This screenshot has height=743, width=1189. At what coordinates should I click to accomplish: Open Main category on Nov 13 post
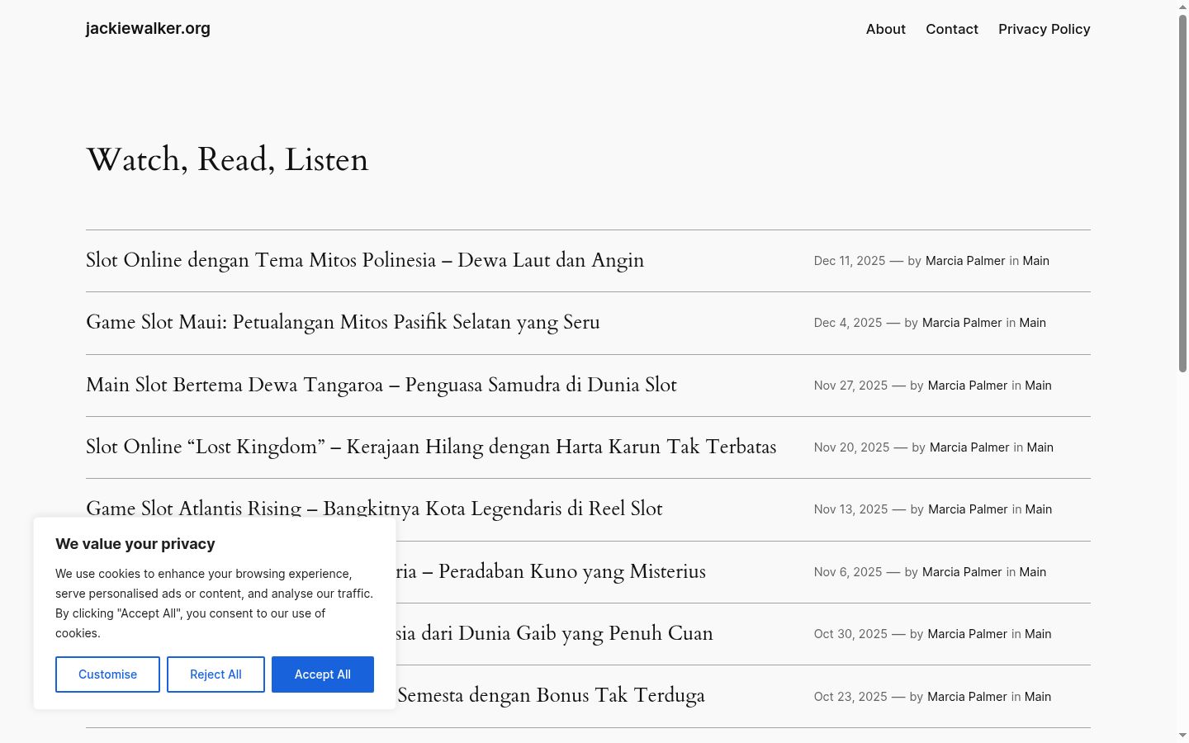[x=1039, y=509]
